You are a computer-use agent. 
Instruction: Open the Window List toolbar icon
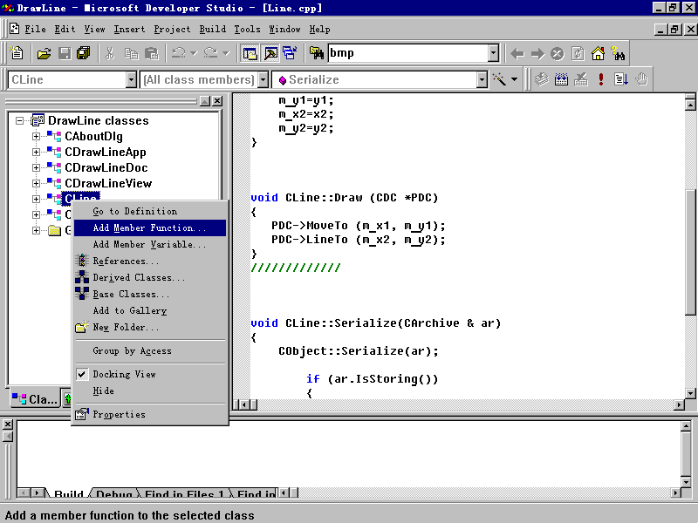tap(291, 53)
